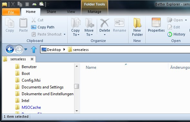Click the Edit command in ribbon
Screen dimensions: 190x122
coord(174,27)
